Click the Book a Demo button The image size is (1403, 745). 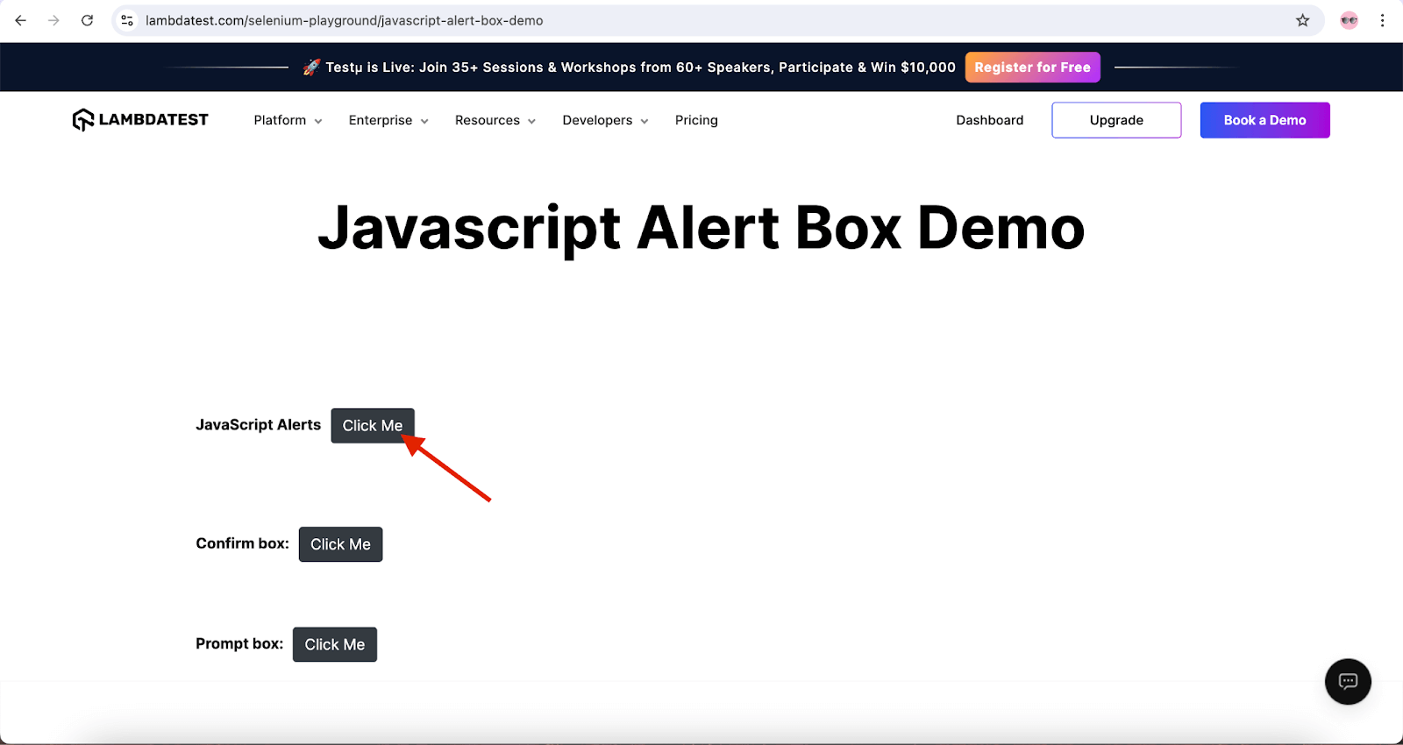coord(1264,120)
